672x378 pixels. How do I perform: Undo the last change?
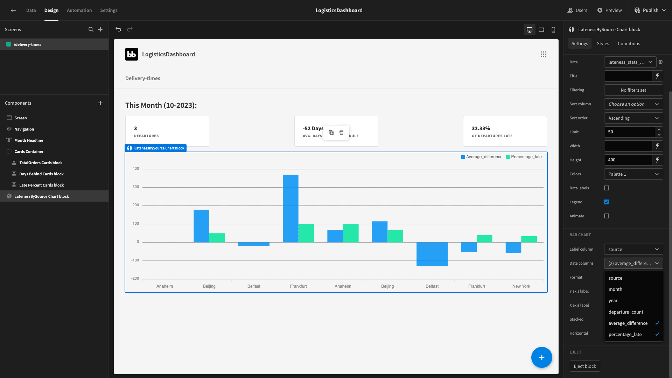(118, 29)
